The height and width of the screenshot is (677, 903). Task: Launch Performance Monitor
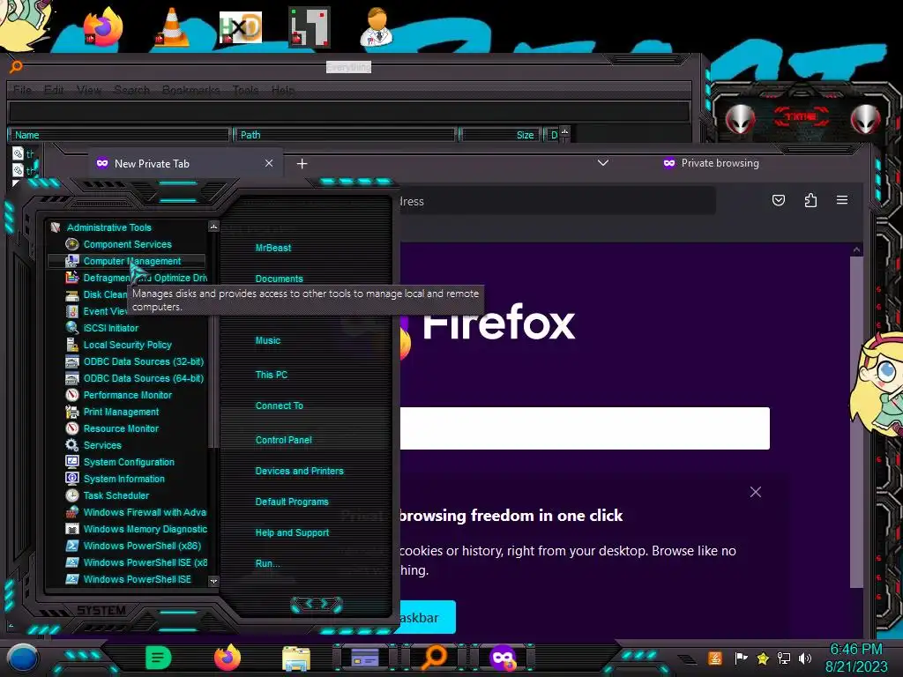(x=127, y=395)
